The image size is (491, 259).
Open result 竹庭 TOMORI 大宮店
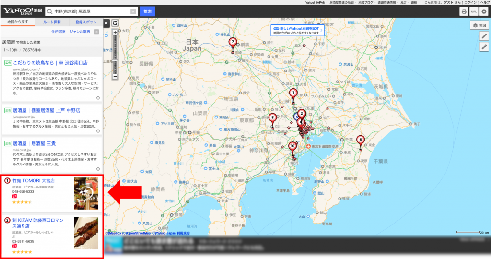point(34,181)
